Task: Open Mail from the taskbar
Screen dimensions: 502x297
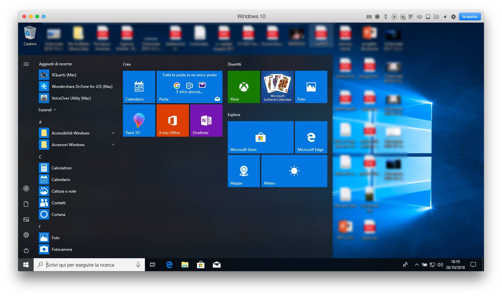Action: point(217,265)
